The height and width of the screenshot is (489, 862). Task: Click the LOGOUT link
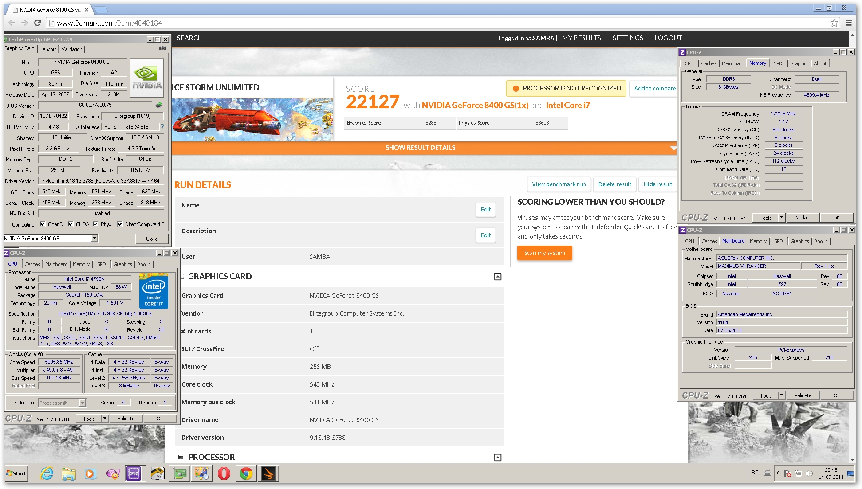pos(668,38)
